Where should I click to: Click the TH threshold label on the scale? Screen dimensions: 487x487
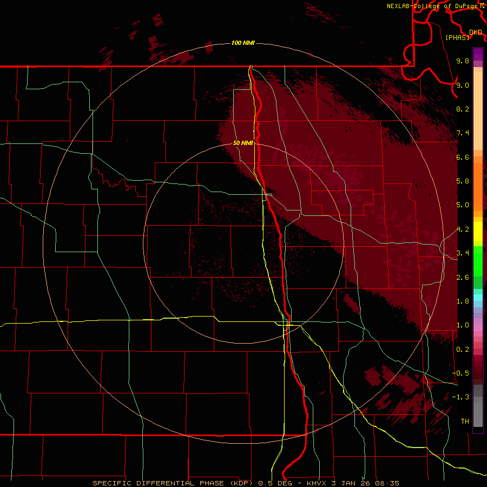click(465, 422)
